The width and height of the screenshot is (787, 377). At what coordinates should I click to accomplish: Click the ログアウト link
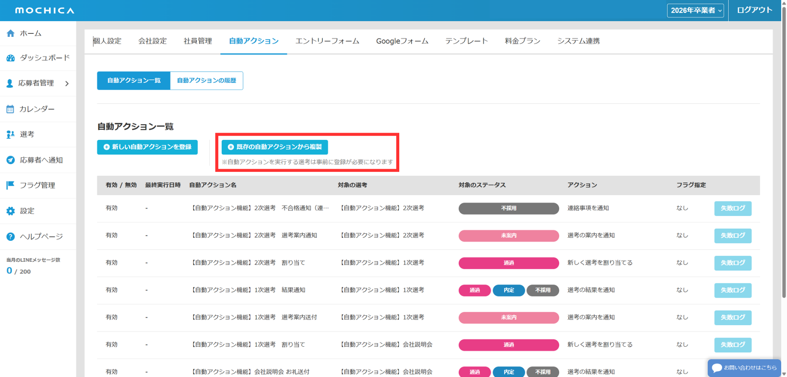coord(754,10)
